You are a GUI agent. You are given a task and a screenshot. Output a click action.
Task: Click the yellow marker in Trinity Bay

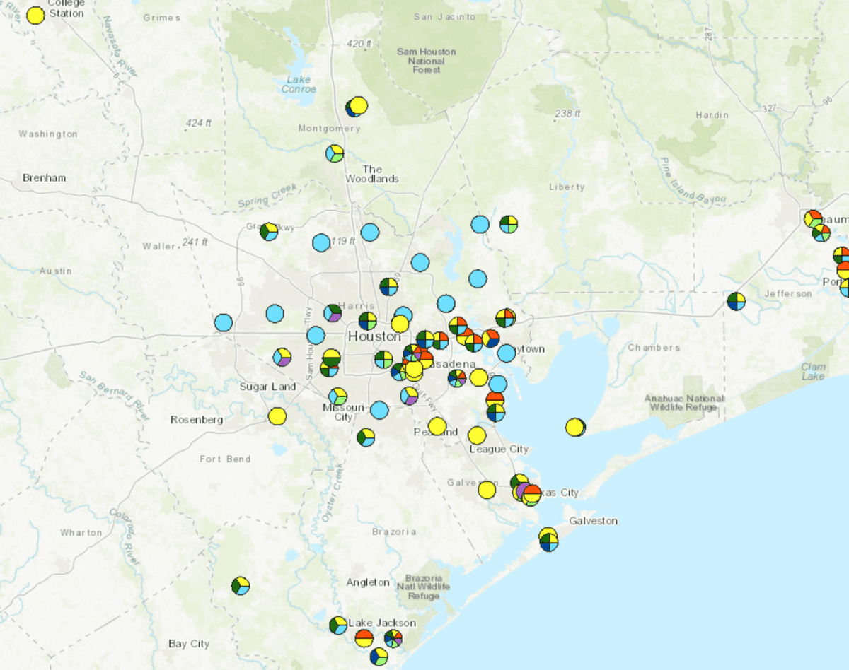click(x=574, y=427)
